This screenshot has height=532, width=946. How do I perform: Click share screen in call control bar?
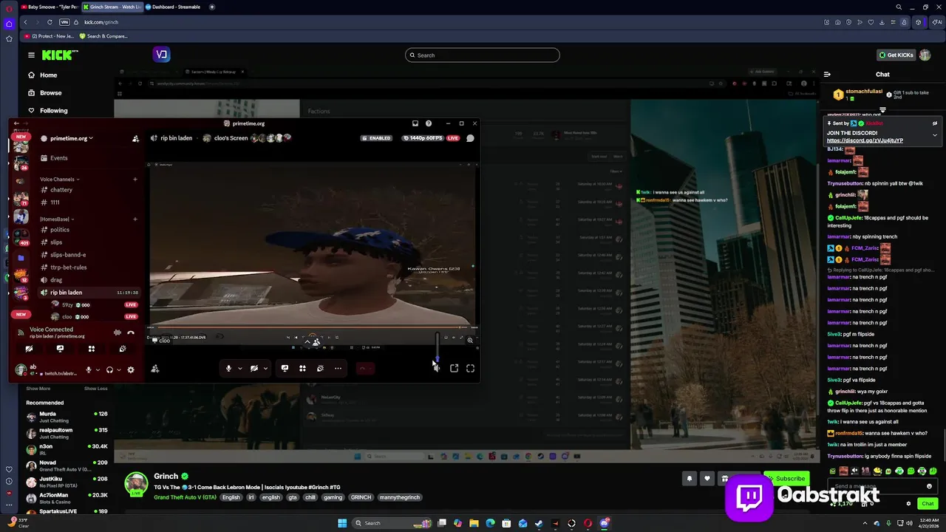tap(285, 368)
